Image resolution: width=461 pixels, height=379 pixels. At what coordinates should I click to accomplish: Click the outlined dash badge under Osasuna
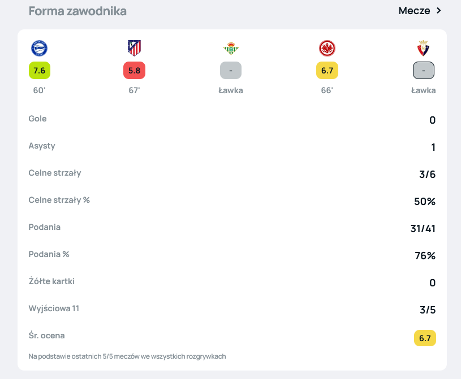423,71
